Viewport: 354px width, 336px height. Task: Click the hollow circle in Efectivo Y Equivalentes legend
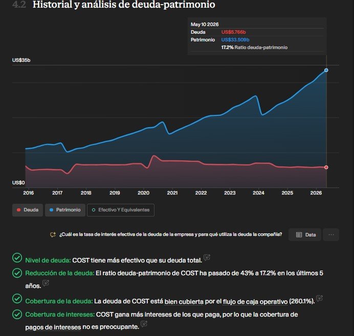pyautogui.click(x=94, y=210)
